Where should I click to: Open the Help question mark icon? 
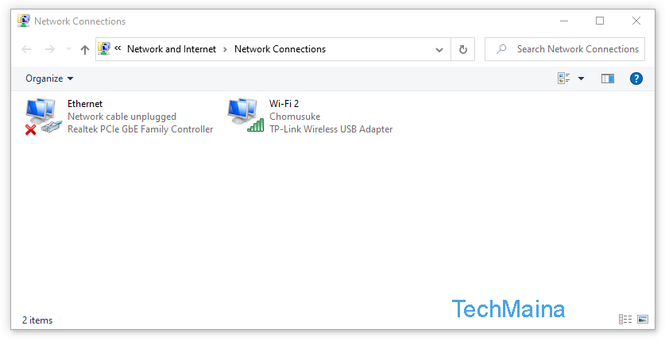click(x=636, y=79)
